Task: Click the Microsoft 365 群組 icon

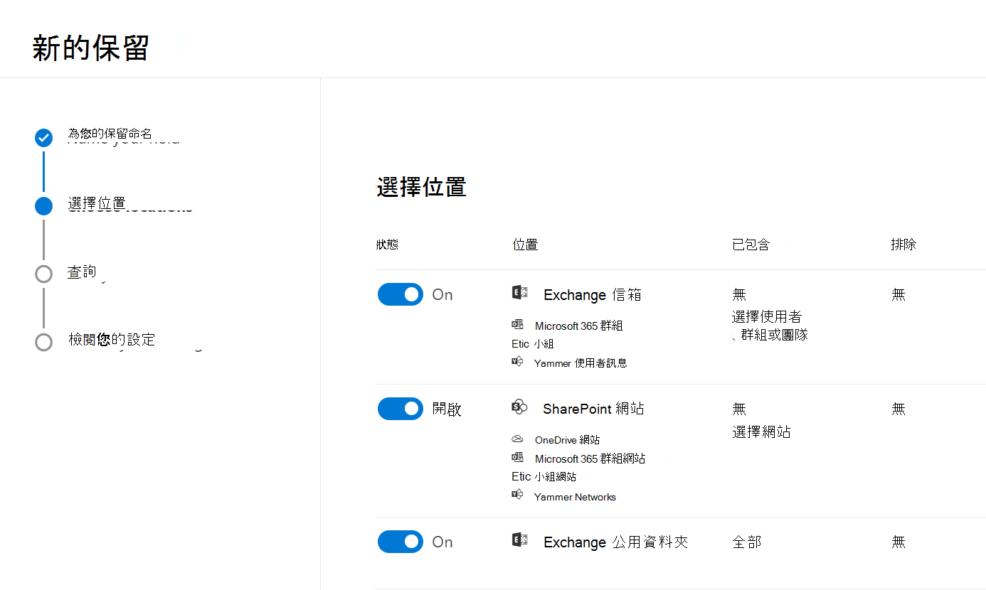Action: 517,325
